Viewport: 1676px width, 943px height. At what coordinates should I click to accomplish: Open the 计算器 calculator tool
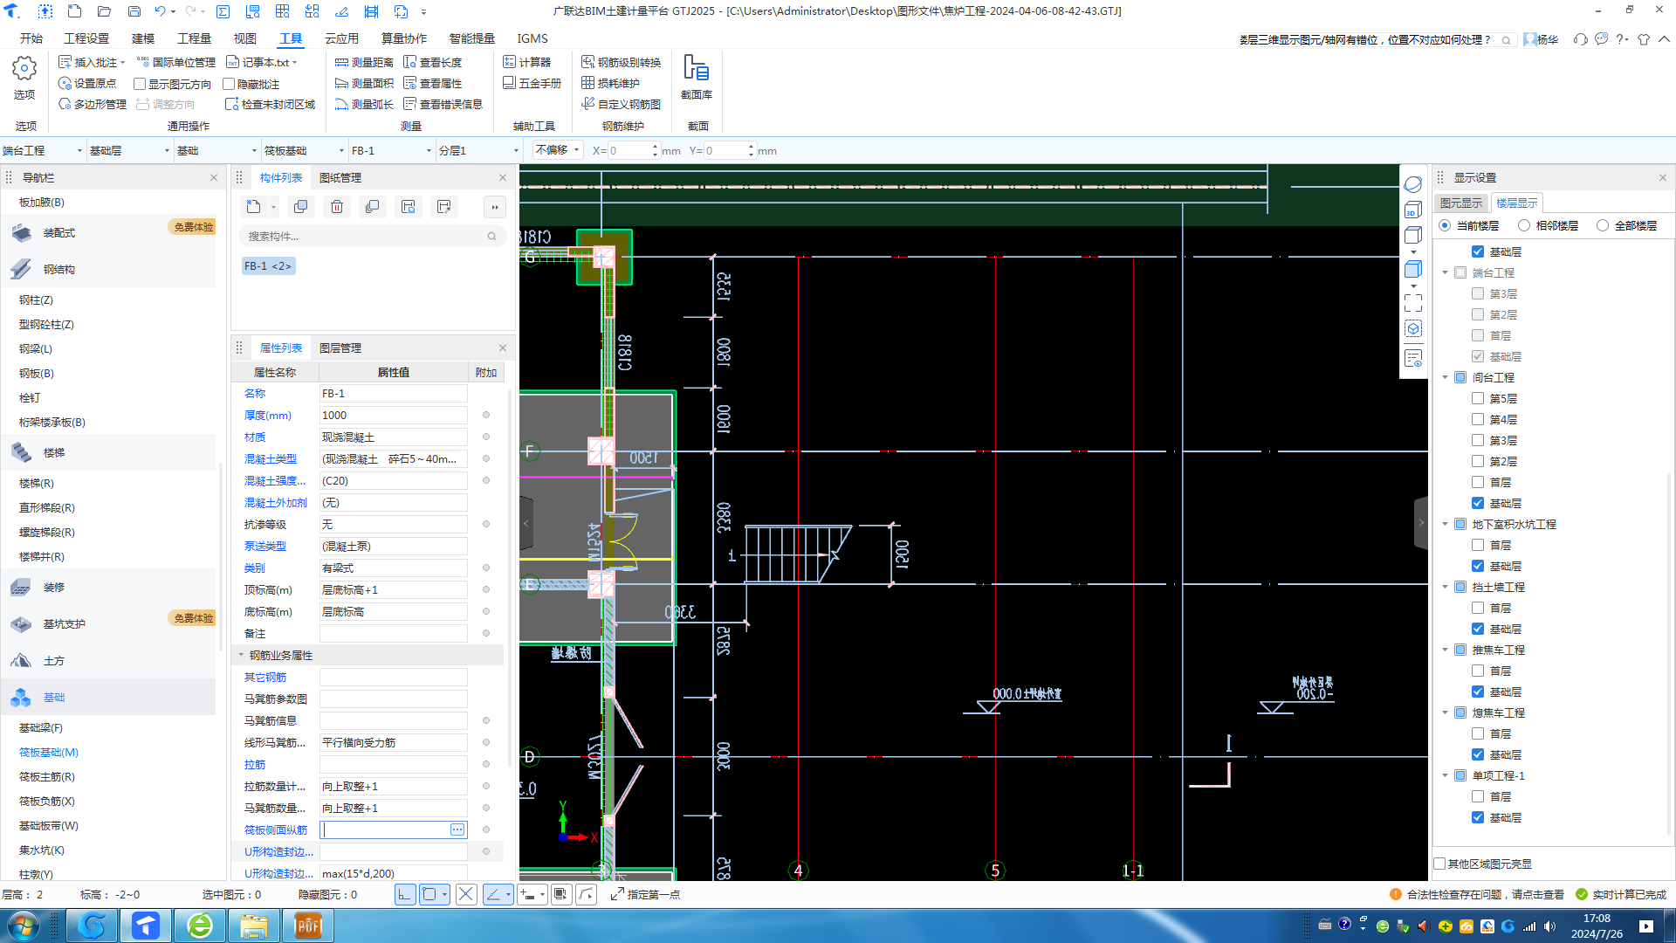527,62
